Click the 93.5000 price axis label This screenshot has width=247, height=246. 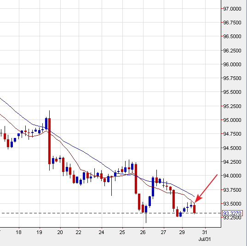tap(232, 204)
